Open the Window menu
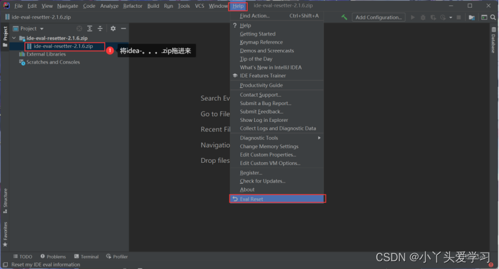Image resolution: width=499 pixels, height=269 pixels. [x=218, y=6]
